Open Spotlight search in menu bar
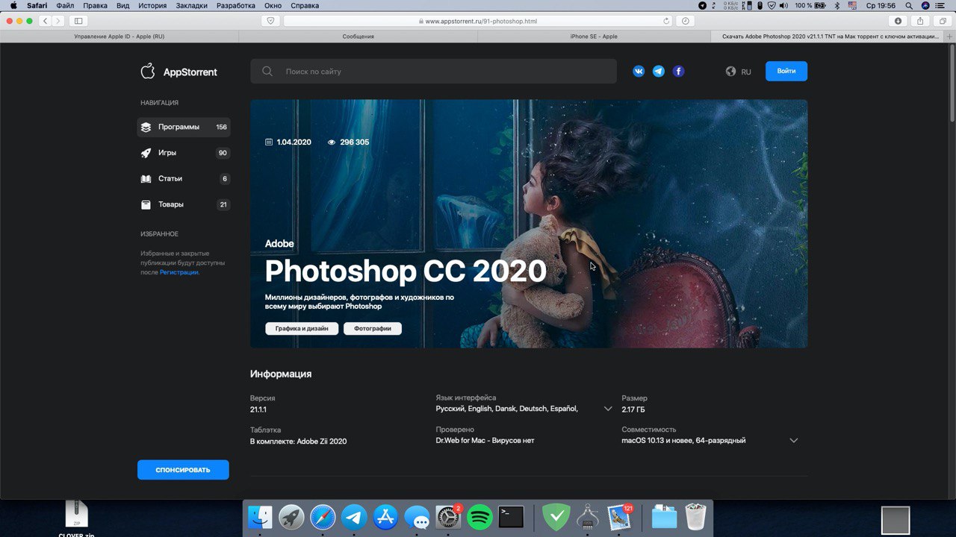Image resolution: width=956 pixels, height=537 pixels. 908,5
